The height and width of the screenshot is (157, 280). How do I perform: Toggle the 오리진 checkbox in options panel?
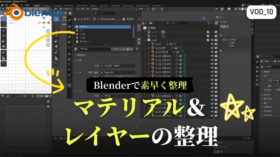pos(230,40)
